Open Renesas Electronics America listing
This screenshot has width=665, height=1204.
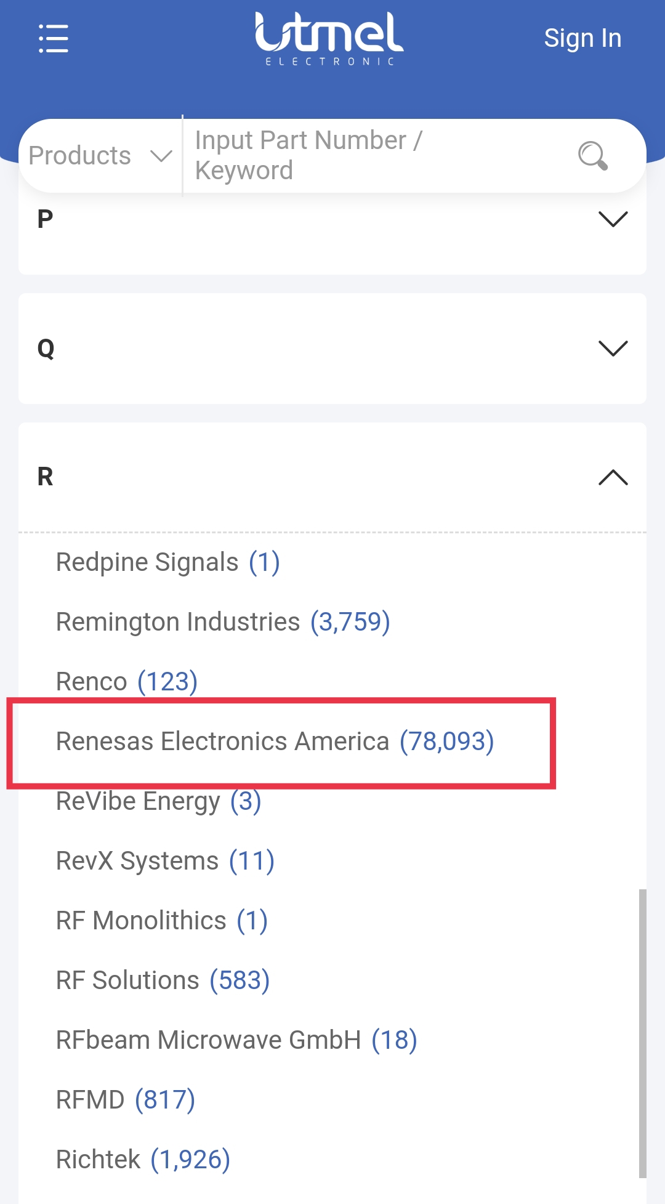(x=275, y=741)
